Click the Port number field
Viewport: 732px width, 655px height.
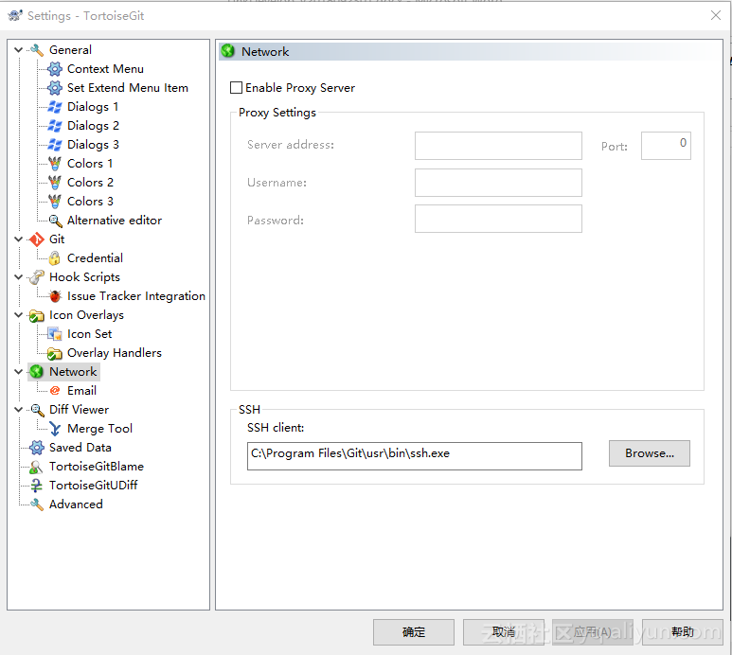coord(666,146)
